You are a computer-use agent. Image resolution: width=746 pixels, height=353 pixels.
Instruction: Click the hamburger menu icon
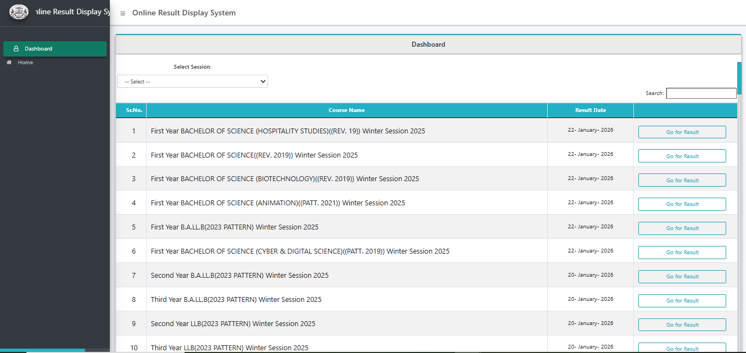[123, 13]
